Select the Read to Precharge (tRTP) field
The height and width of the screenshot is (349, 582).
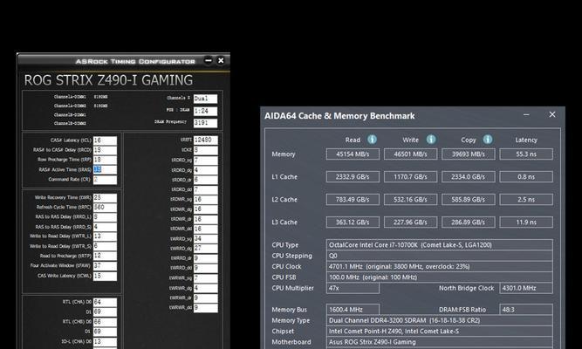105,256
